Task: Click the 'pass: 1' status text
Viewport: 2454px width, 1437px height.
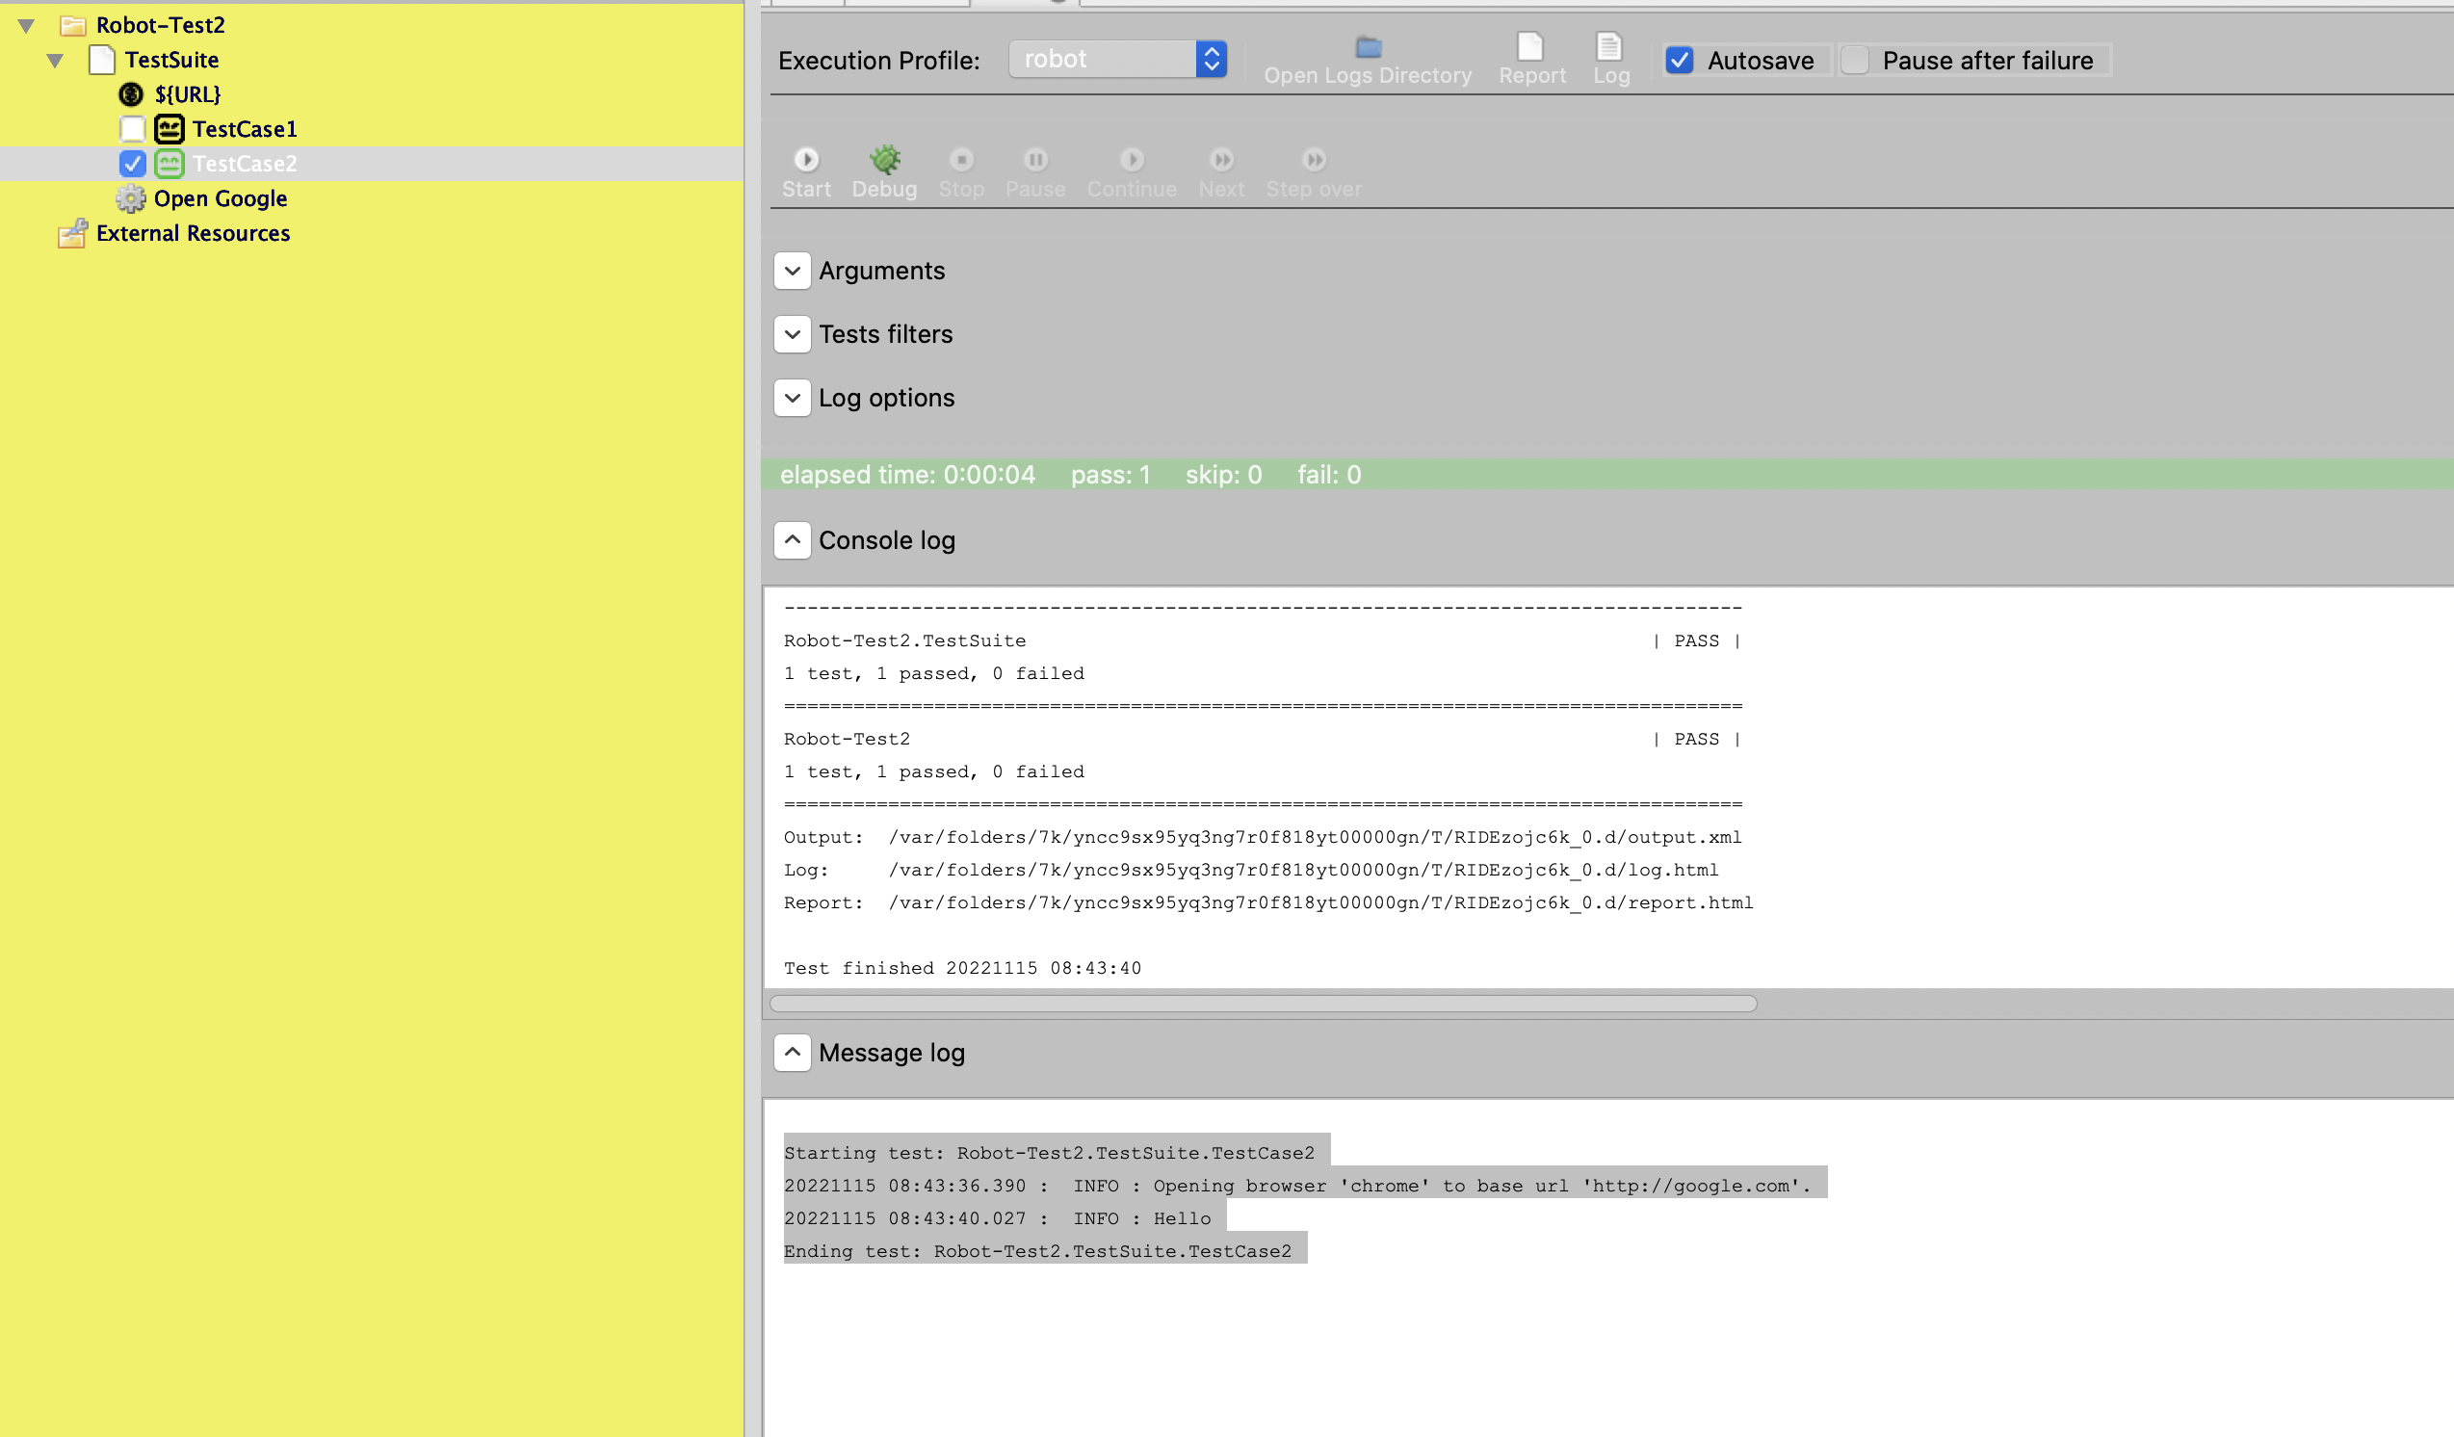Action: 1111,475
